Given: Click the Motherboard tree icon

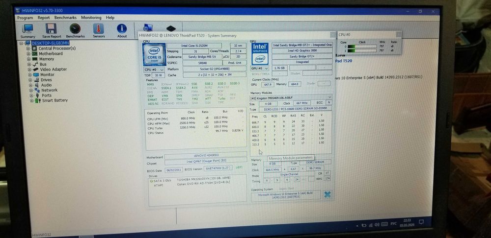Looking at the screenshot, I should [34, 54].
